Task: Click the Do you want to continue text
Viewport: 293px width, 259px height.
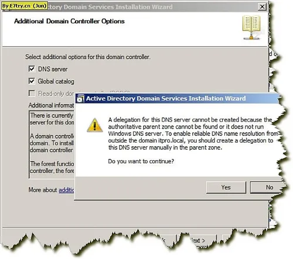Action: [141, 161]
